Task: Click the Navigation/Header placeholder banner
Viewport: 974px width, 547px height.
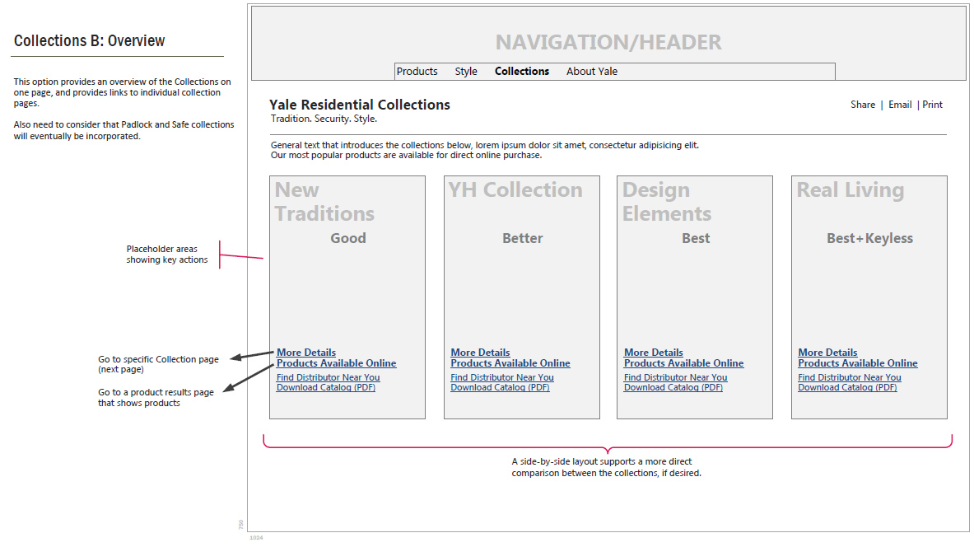Action: click(x=608, y=42)
